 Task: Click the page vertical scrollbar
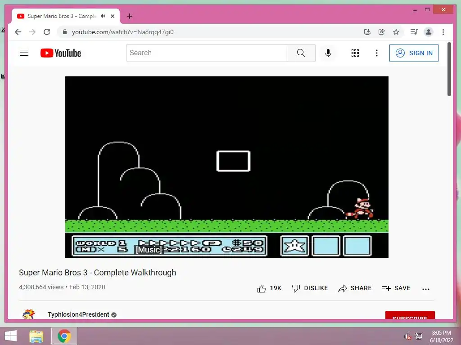pyautogui.click(x=449, y=69)
